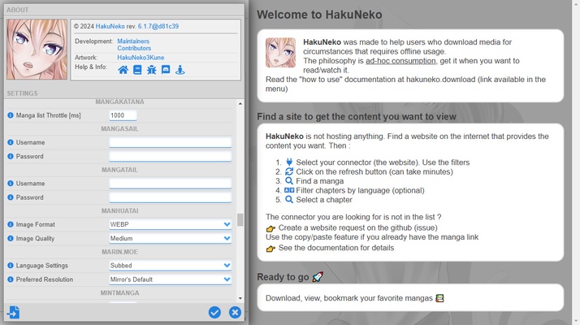Image resolution: width=580 pixels, height=325 pixels.
Task: Click the ad-hoc consumption underlined text
Action: coord(400,61)
